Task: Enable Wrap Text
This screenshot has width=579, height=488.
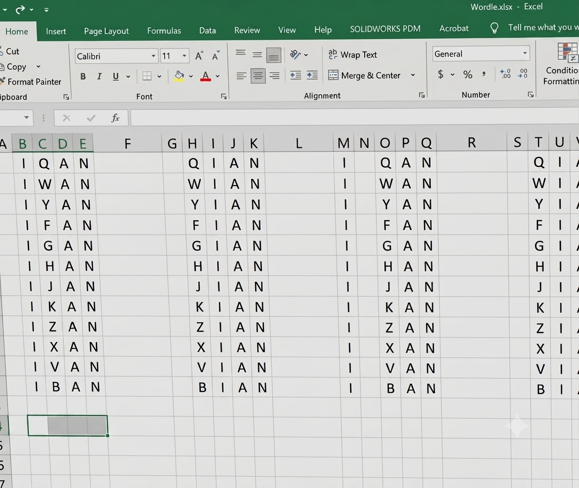Action: (x=353, y=55)
